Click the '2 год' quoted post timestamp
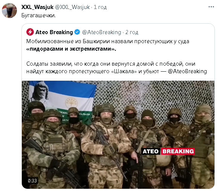 [x=132, y=32]
